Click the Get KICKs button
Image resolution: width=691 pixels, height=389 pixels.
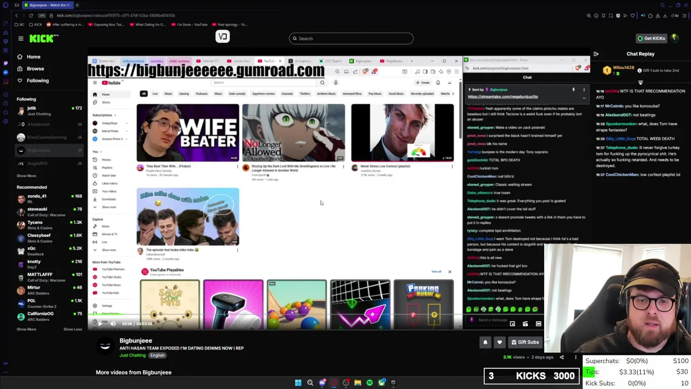tap(651, 38)
